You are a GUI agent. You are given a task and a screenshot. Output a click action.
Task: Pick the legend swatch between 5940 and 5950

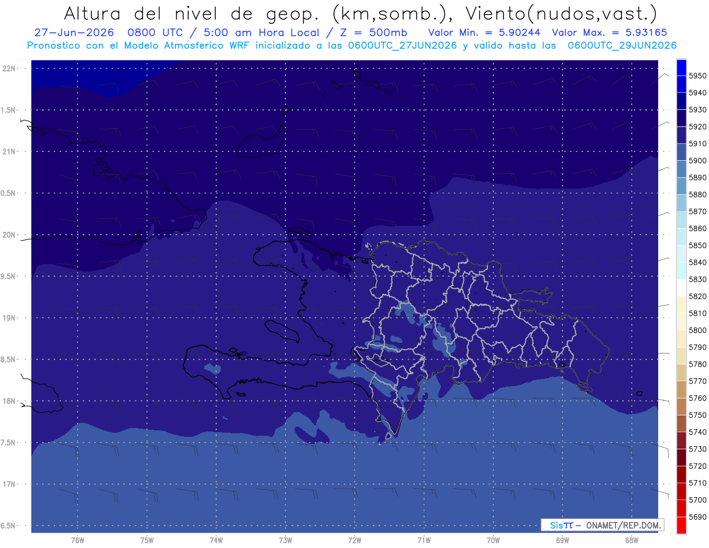[681, 85]
